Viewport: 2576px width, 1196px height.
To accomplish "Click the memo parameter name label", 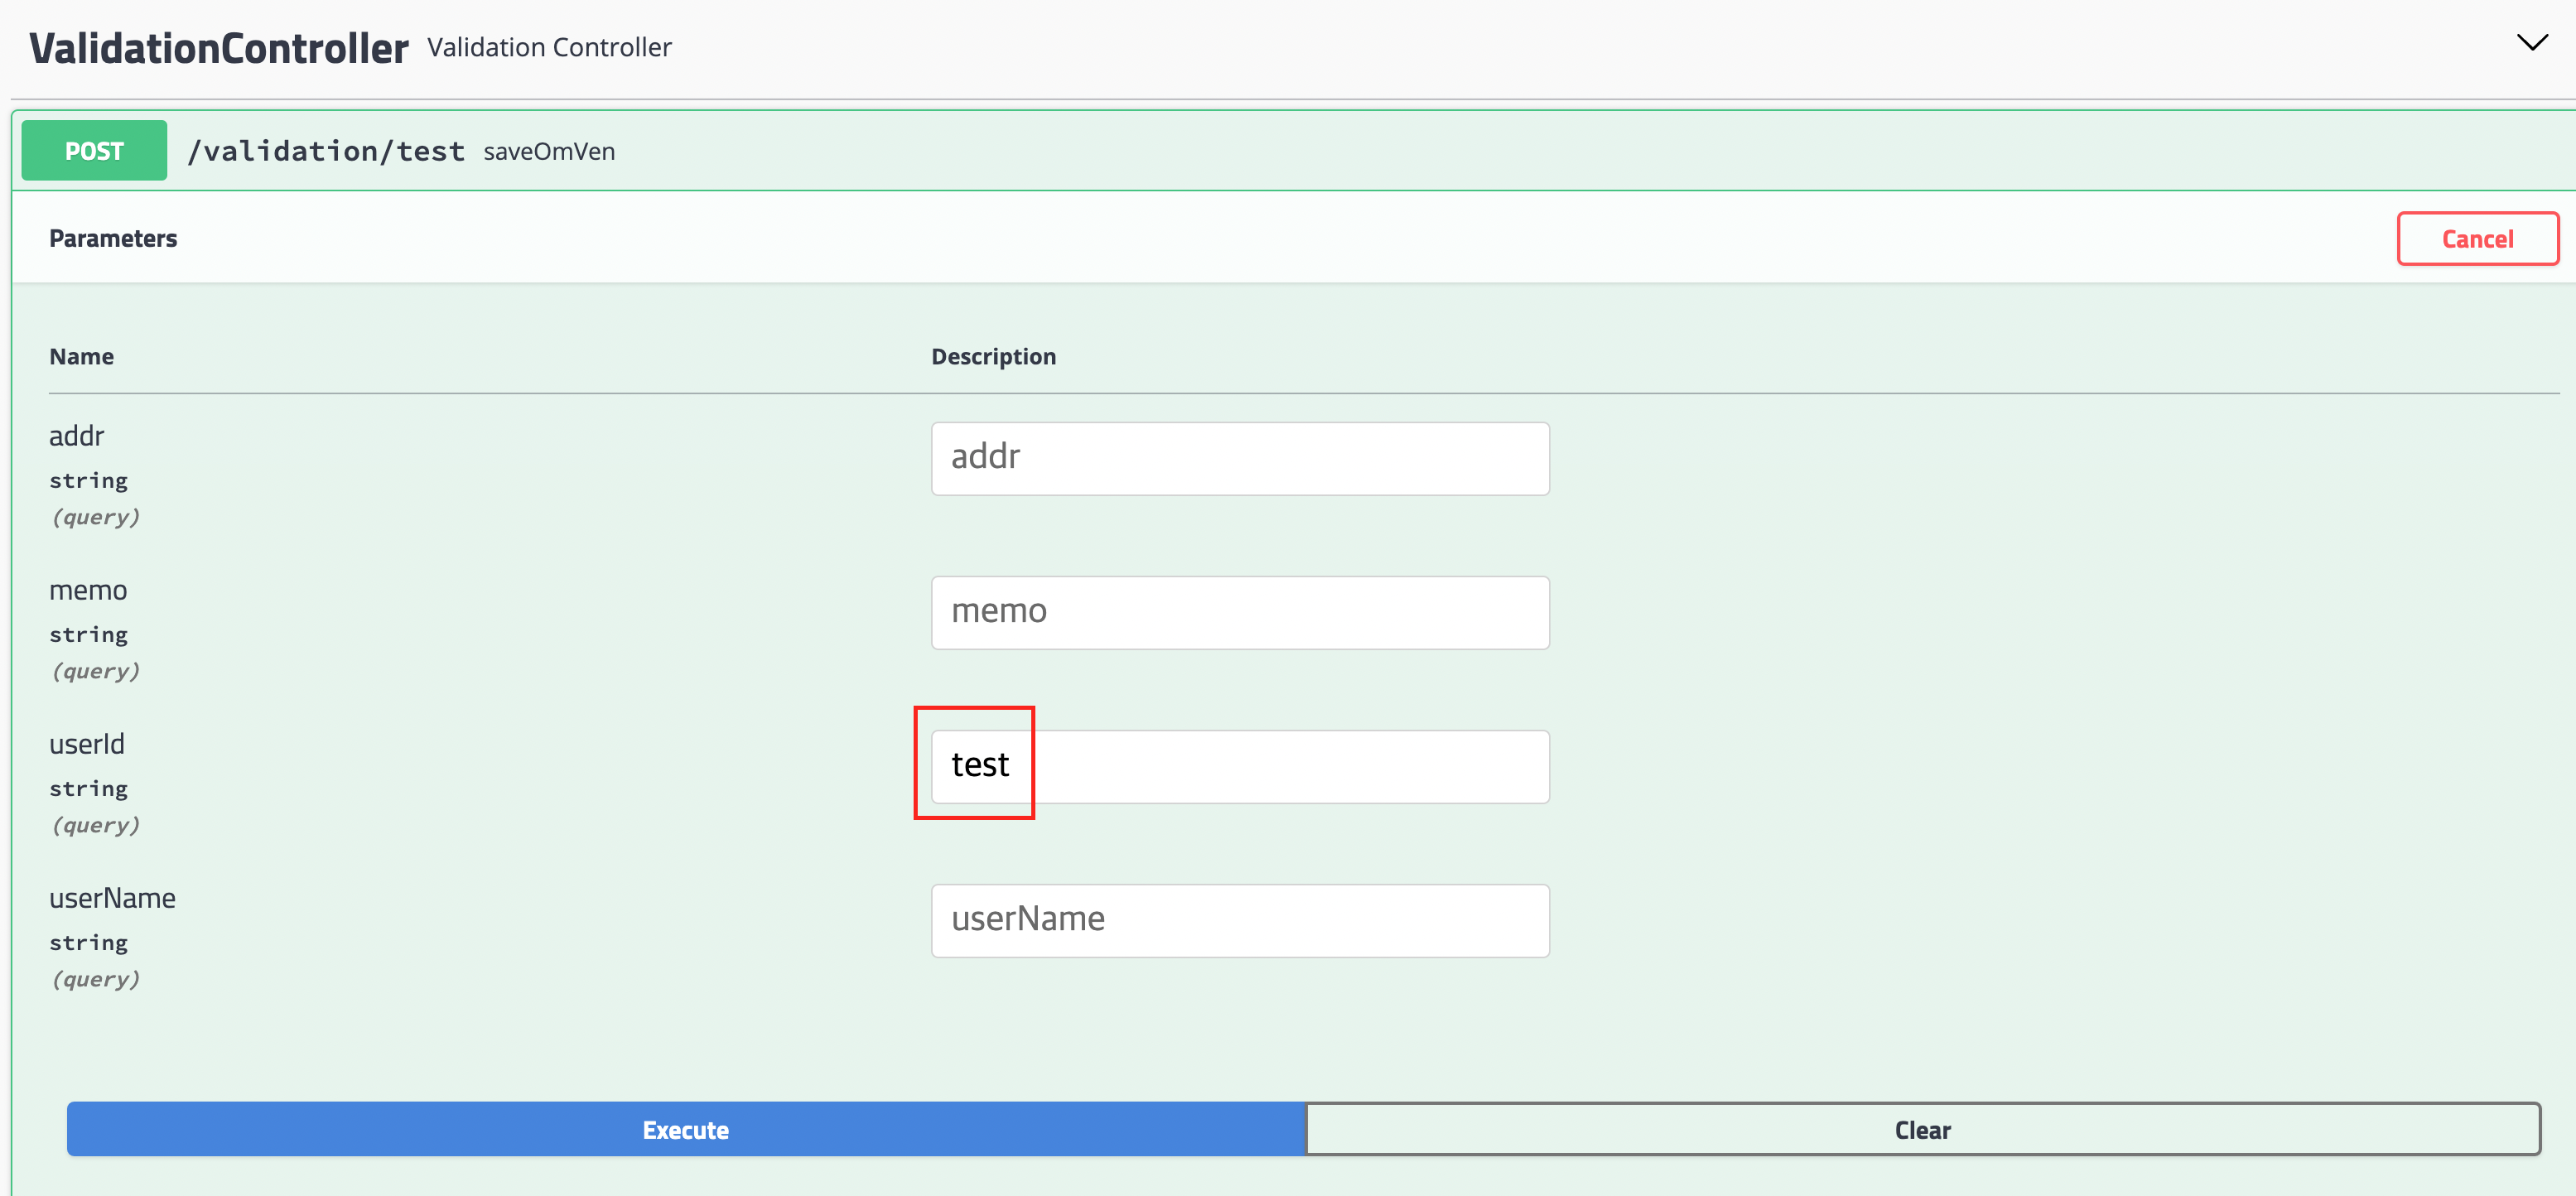I will click(88, 590).
